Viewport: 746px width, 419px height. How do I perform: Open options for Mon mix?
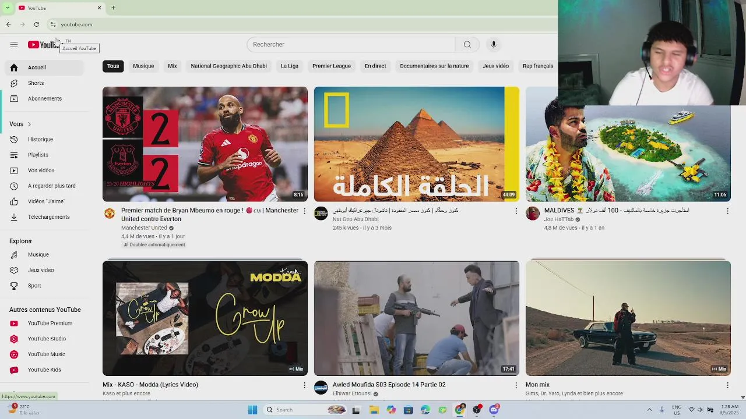coord(727,385)
